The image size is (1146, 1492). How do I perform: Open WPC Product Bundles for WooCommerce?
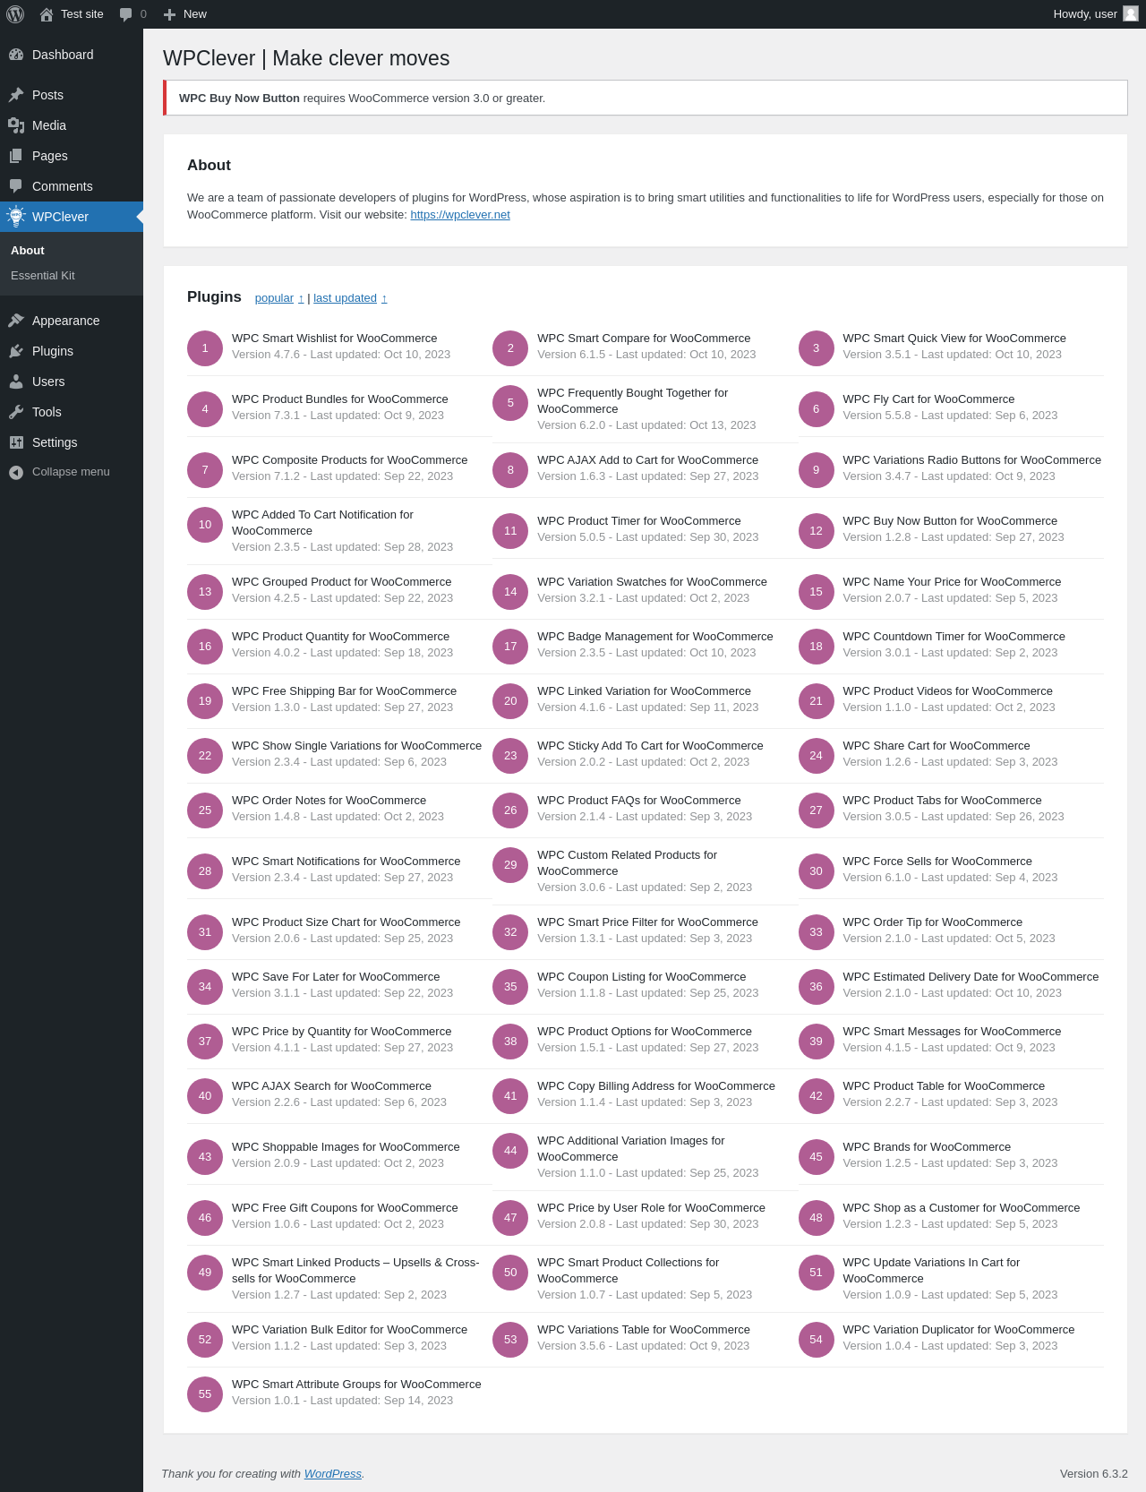340,399
